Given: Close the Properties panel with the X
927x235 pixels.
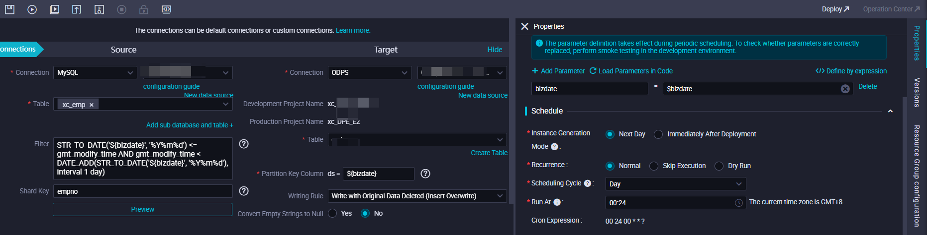Looking at the screenshot, I should 524,26.
